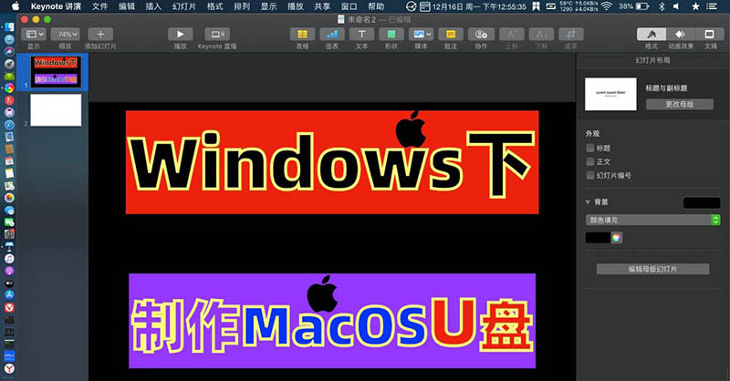Open the 插入 menu
Screen dimensions: 730x381
coord(153,6)
